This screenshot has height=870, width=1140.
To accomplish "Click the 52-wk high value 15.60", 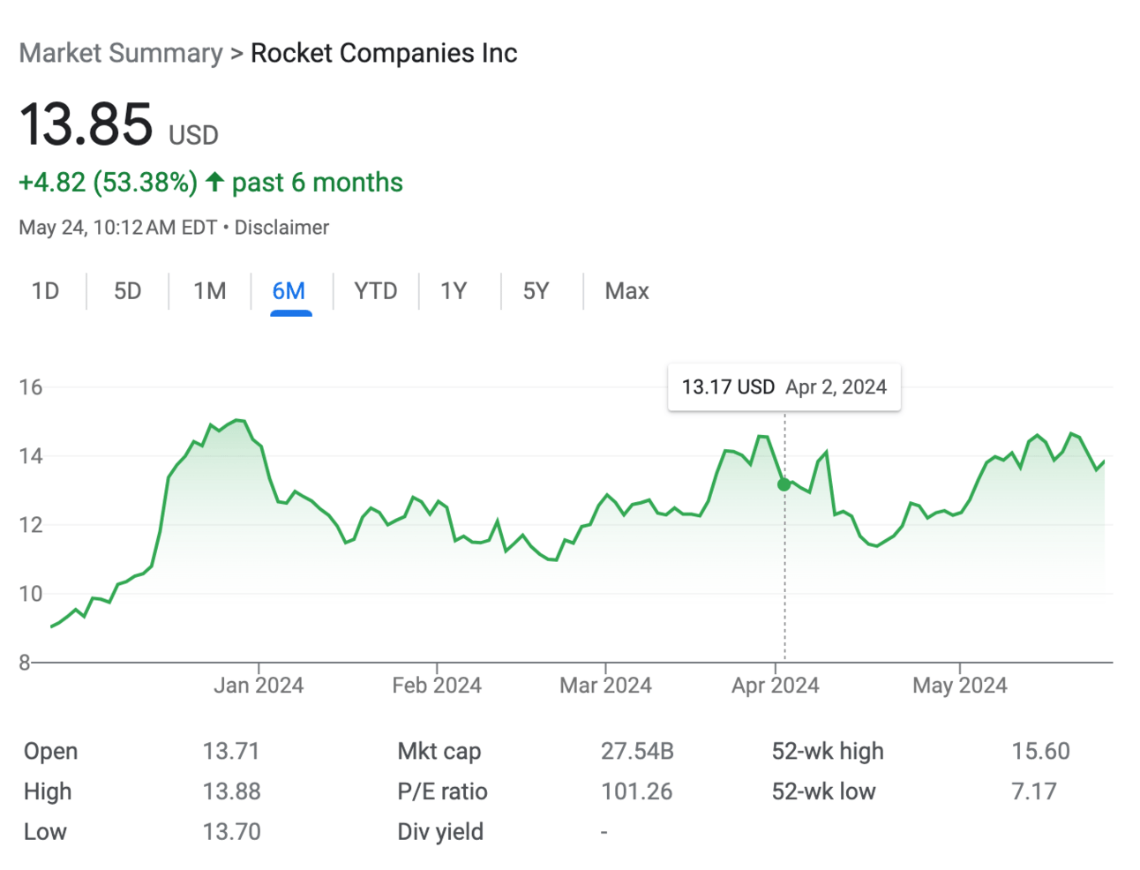I will (1040, 752).
